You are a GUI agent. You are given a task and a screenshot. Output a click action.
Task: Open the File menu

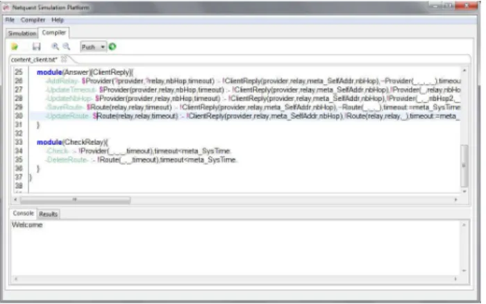coord(10,20)
